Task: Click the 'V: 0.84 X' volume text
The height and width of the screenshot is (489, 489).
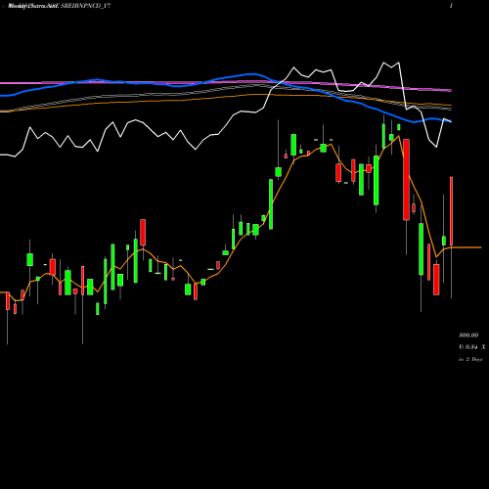Action: pyautogui.click(x=471, y=347)
